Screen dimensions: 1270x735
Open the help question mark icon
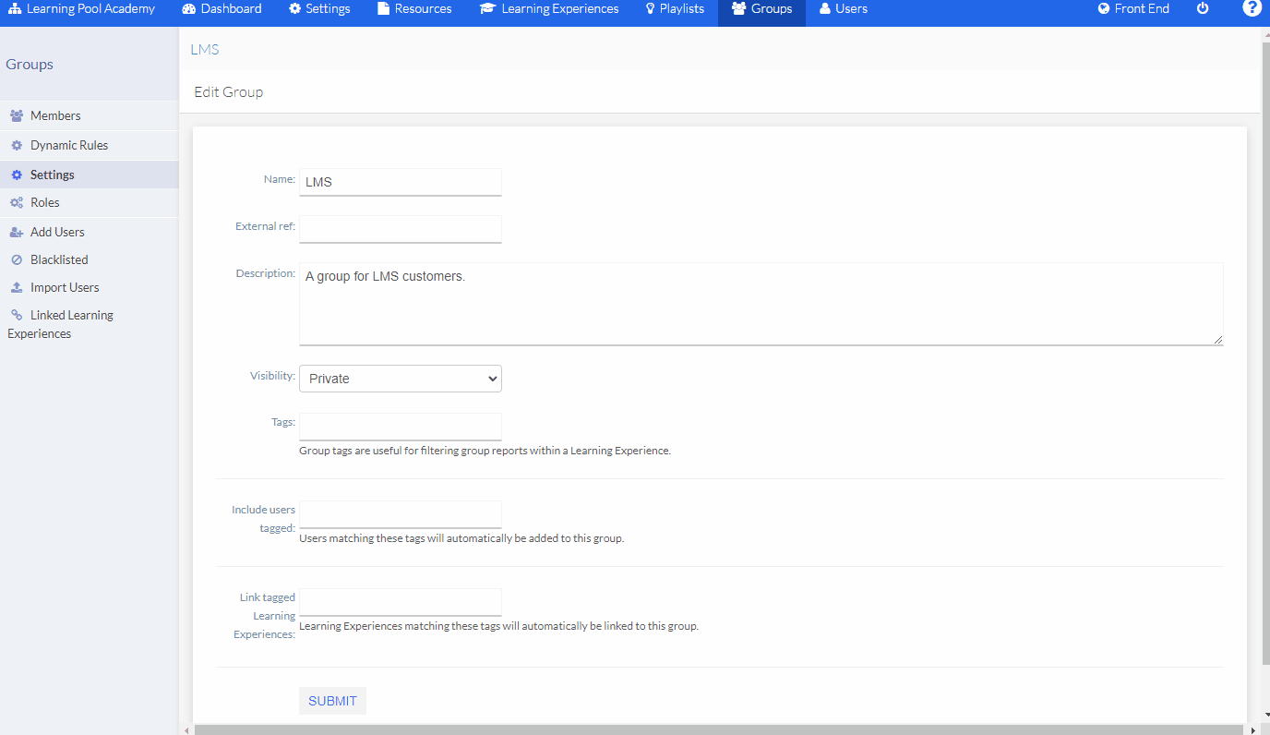[1251, 8]
